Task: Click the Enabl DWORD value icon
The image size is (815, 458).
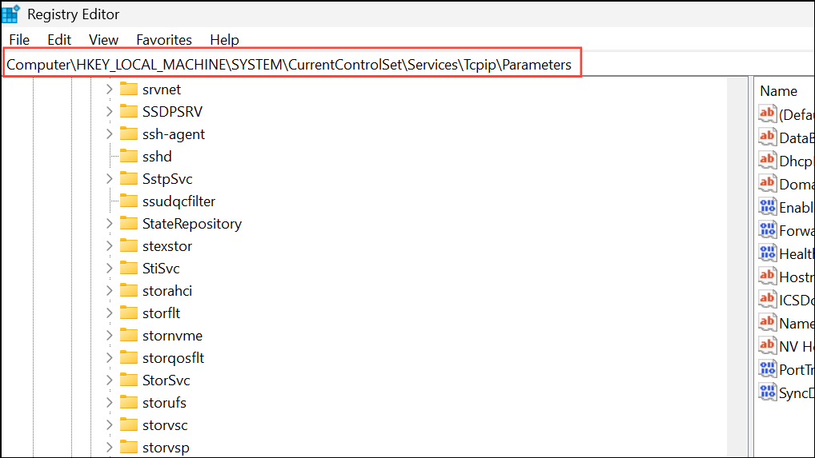Action: pyautogui.click(x=767, y=206)
